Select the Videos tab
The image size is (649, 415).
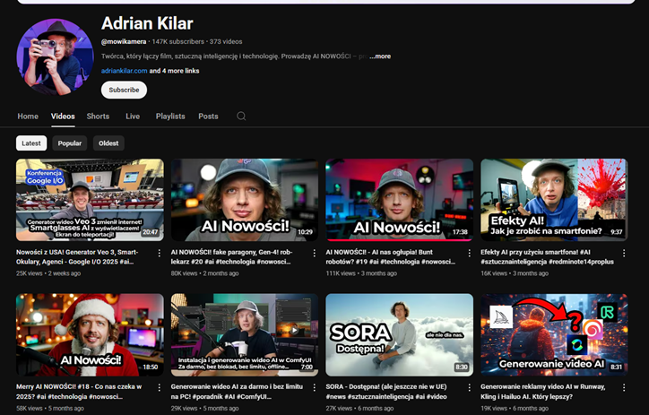tap(63, 117)
